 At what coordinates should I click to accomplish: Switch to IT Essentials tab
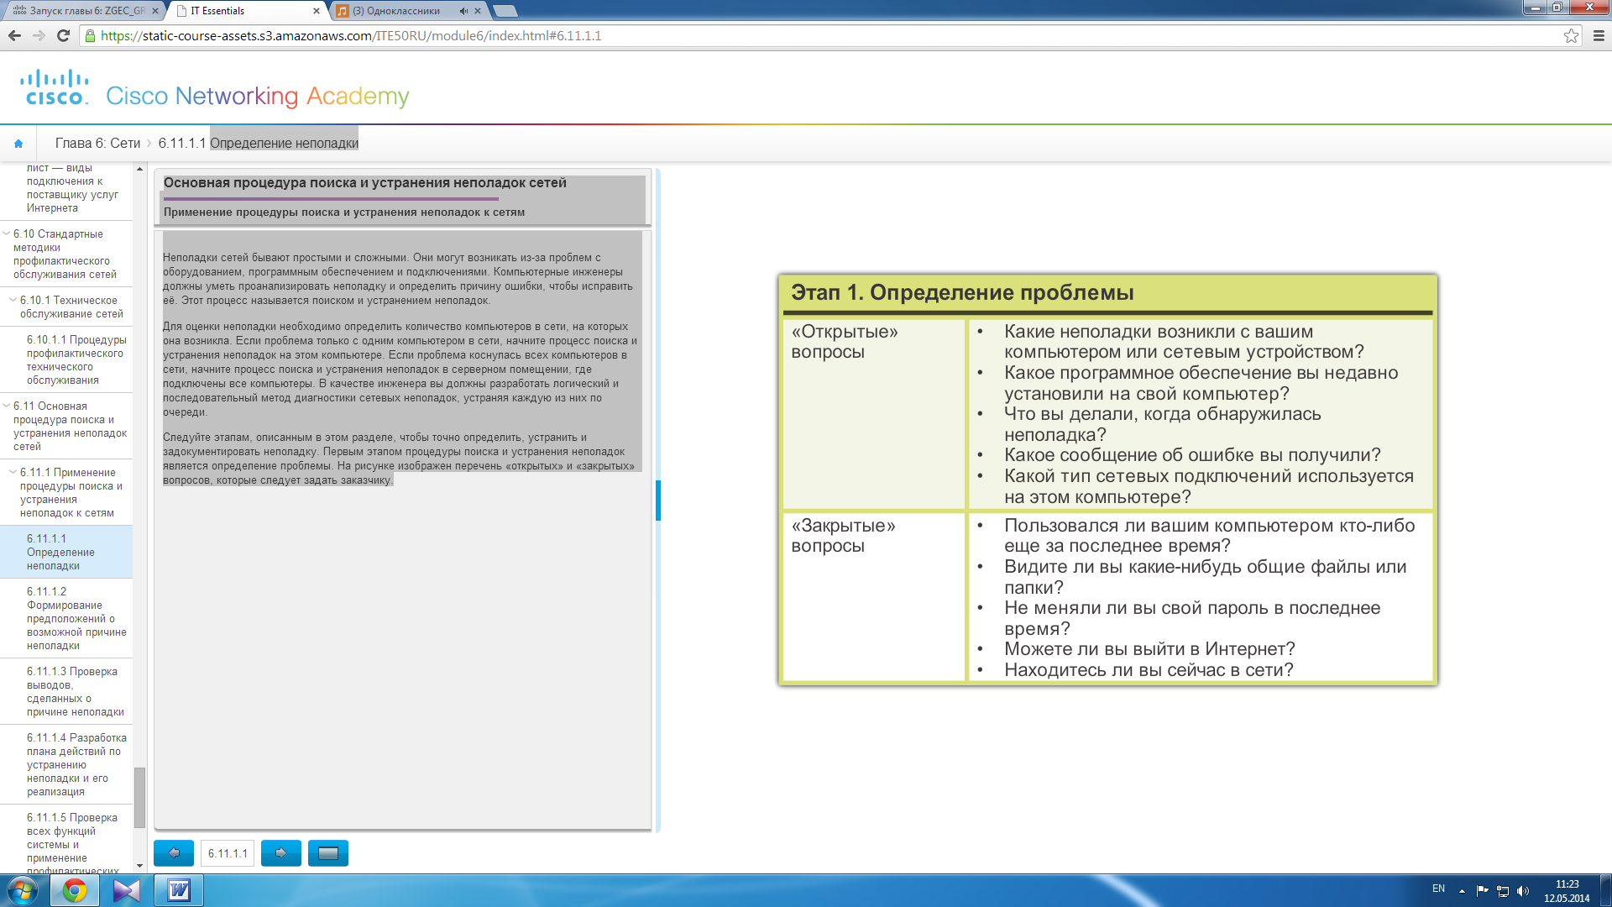(x=243, y=11)
